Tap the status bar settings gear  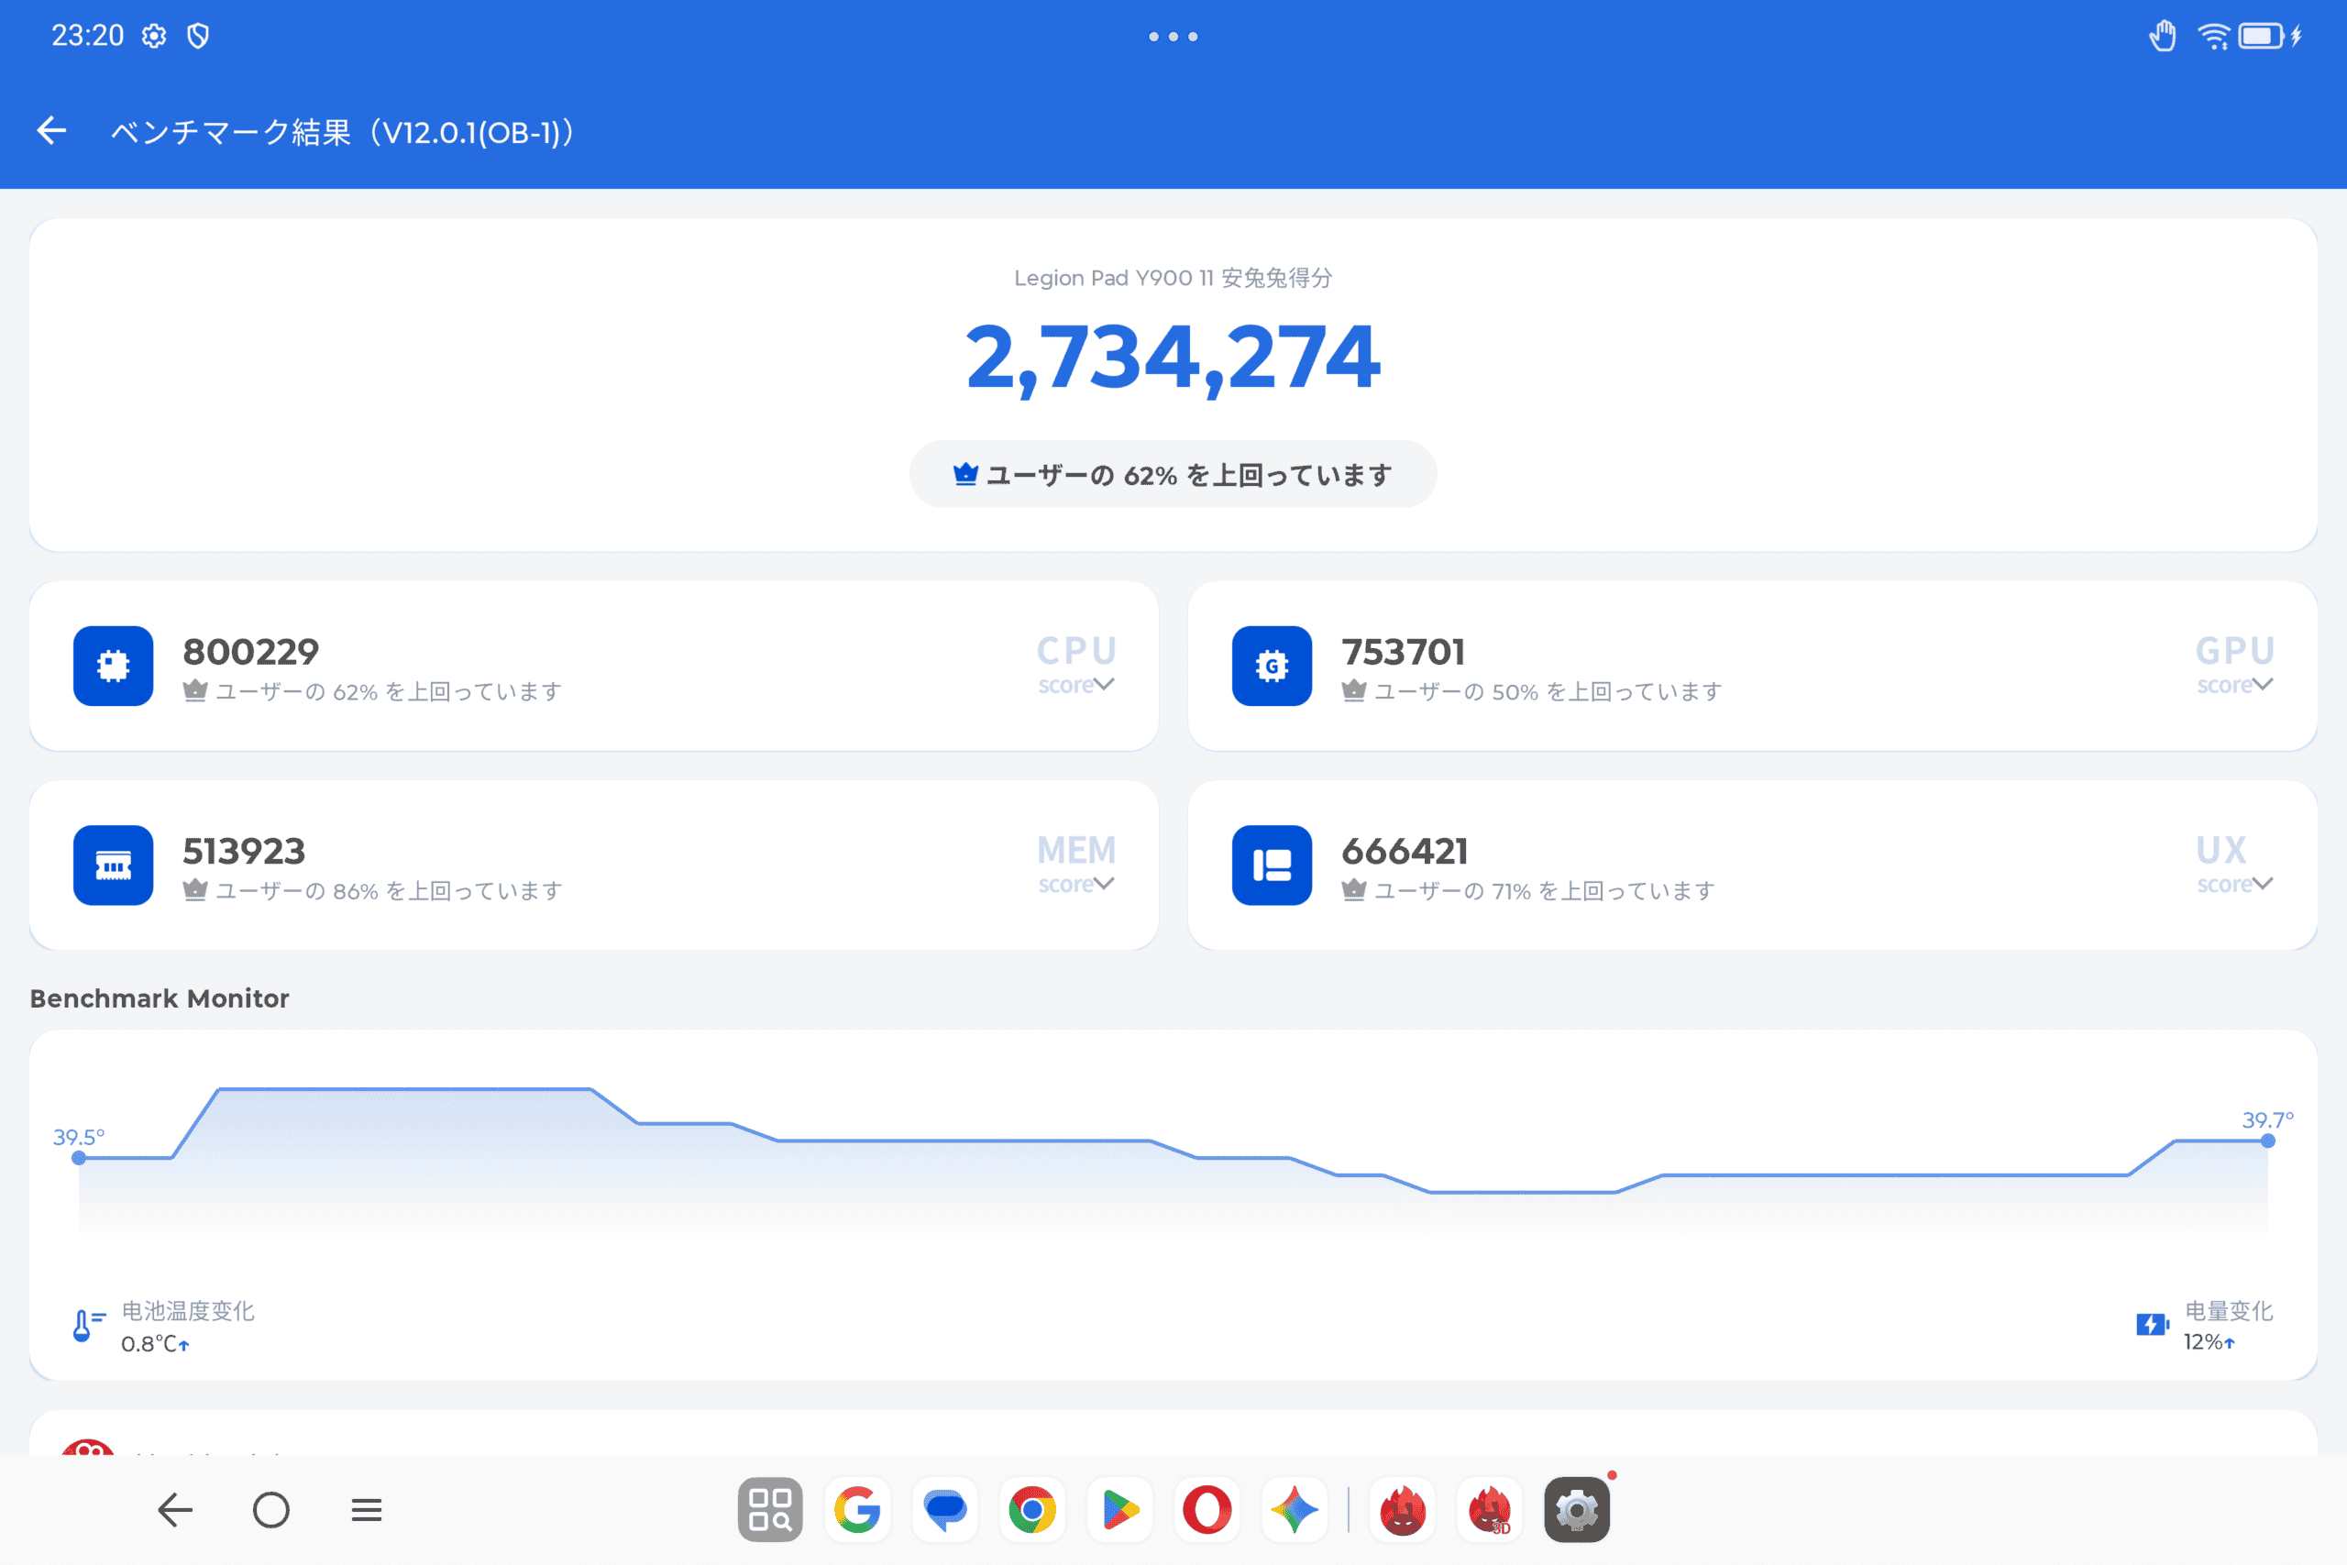154,36
